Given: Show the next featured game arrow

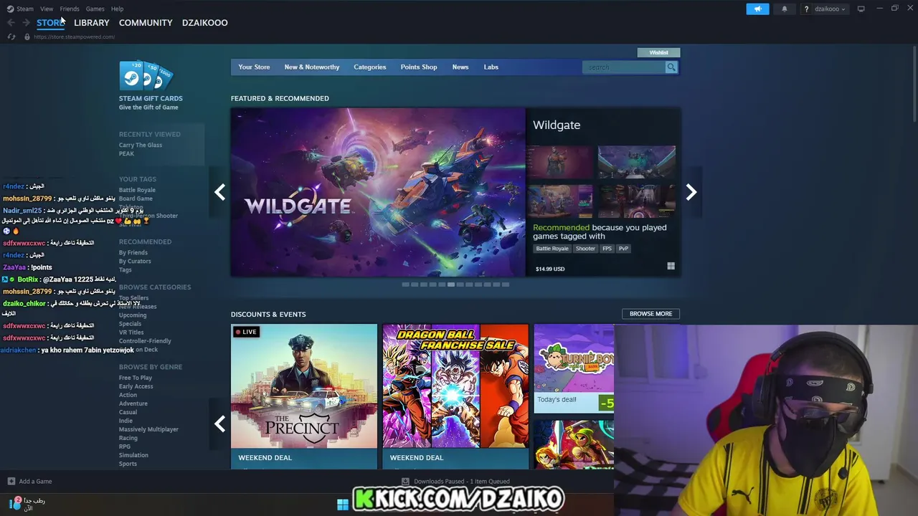Looking at the screenshot, I should tap(691, 192).
